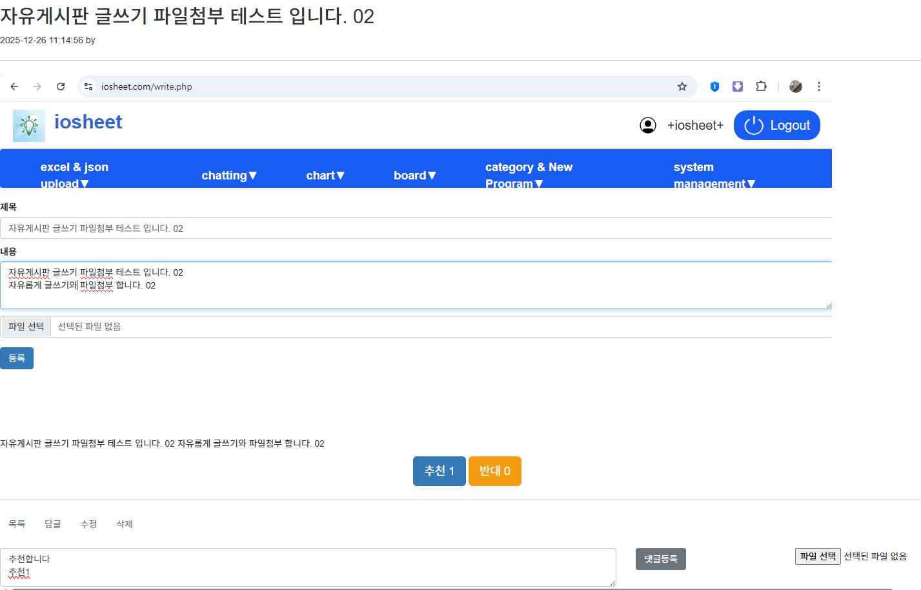Click the browser reload icon
The image size is (921, 590).
click(61, 86)
